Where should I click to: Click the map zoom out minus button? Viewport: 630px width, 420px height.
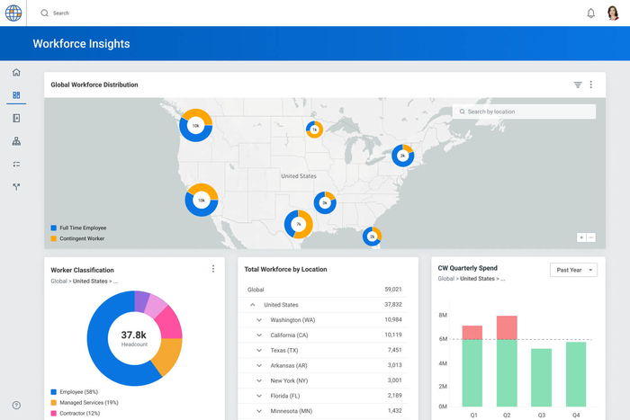click(x=591, y=237)
